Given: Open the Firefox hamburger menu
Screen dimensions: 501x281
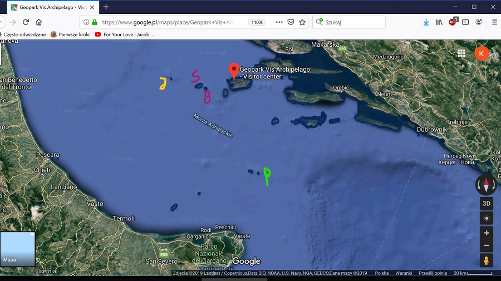Looking at the screenshot, I should click(x=494, y=22).
